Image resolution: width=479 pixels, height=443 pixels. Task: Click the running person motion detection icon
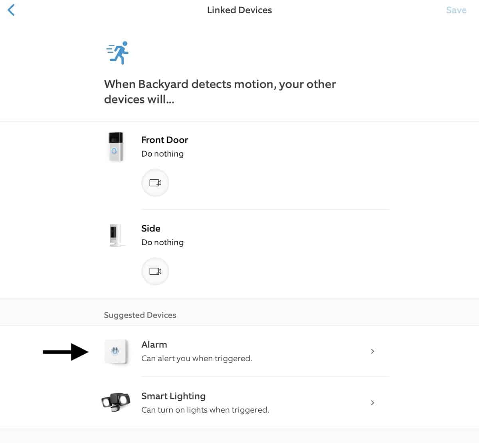[118, 52]
